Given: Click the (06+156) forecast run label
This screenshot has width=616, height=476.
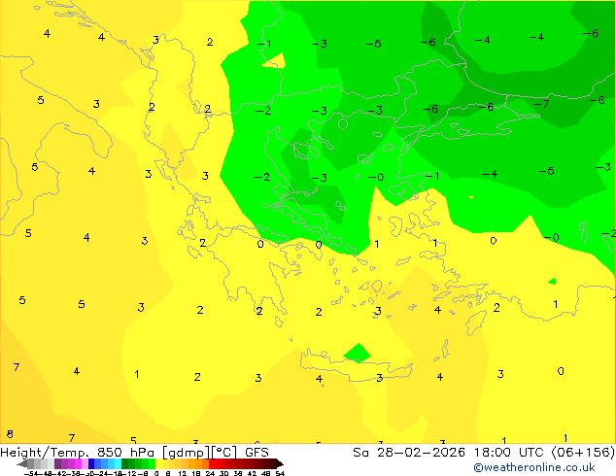Looking at the screenshot, I should coord(584,453).
